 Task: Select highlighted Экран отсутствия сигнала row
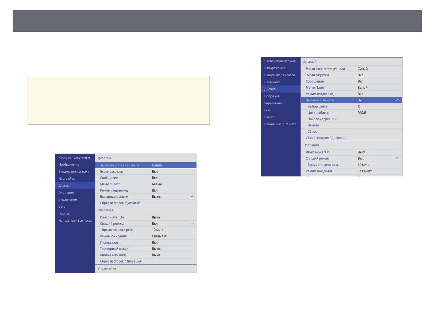tap(119, 165)
